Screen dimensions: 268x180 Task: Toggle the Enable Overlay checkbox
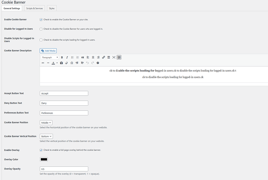[x=41, y=150]
